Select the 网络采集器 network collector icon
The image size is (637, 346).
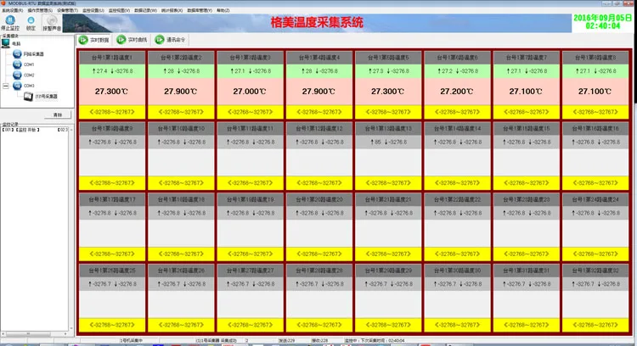17,54
